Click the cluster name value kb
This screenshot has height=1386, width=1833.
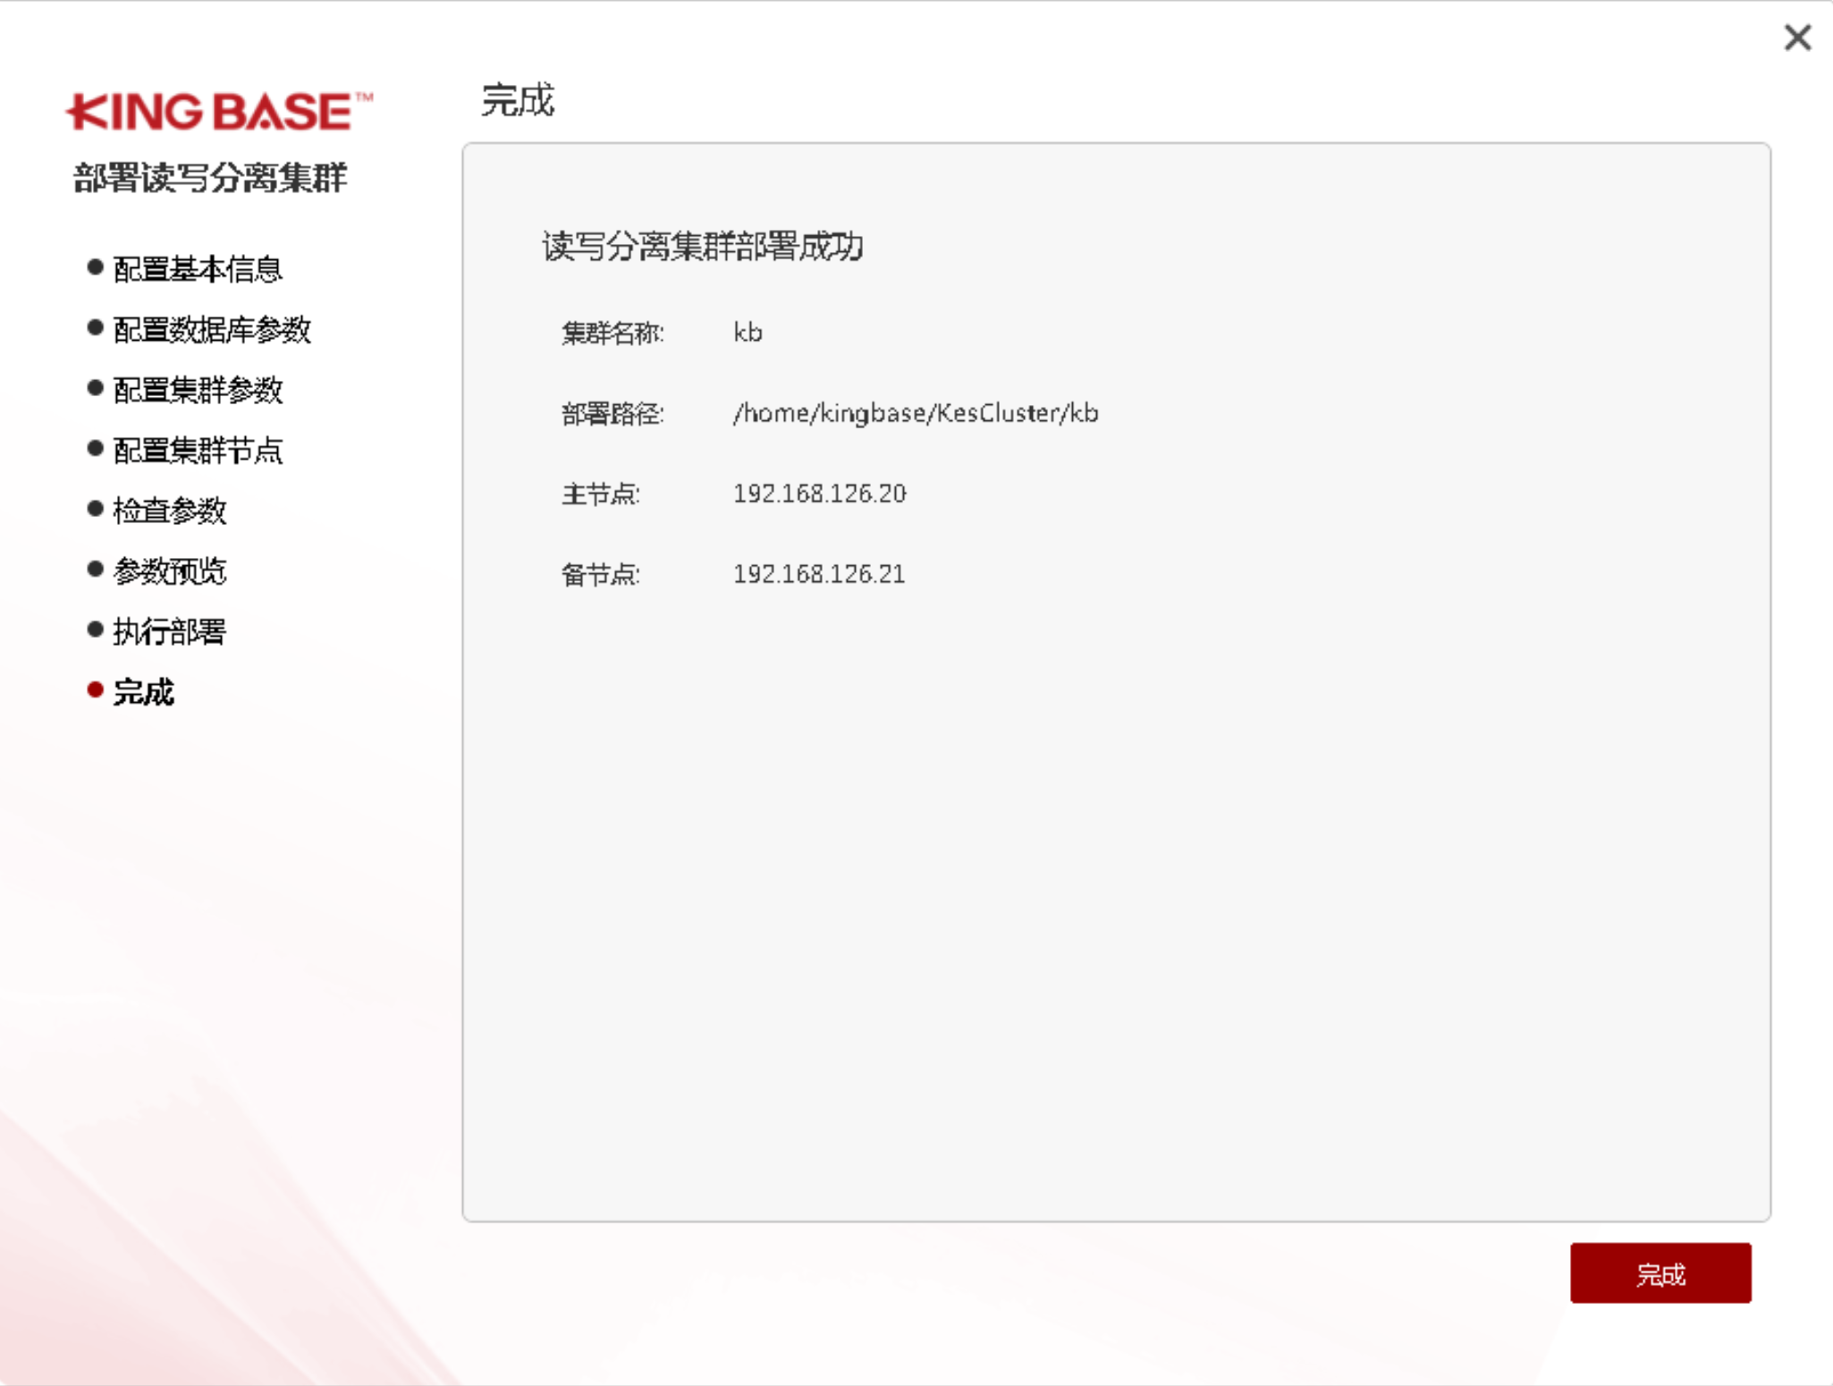tap(748, 333)
